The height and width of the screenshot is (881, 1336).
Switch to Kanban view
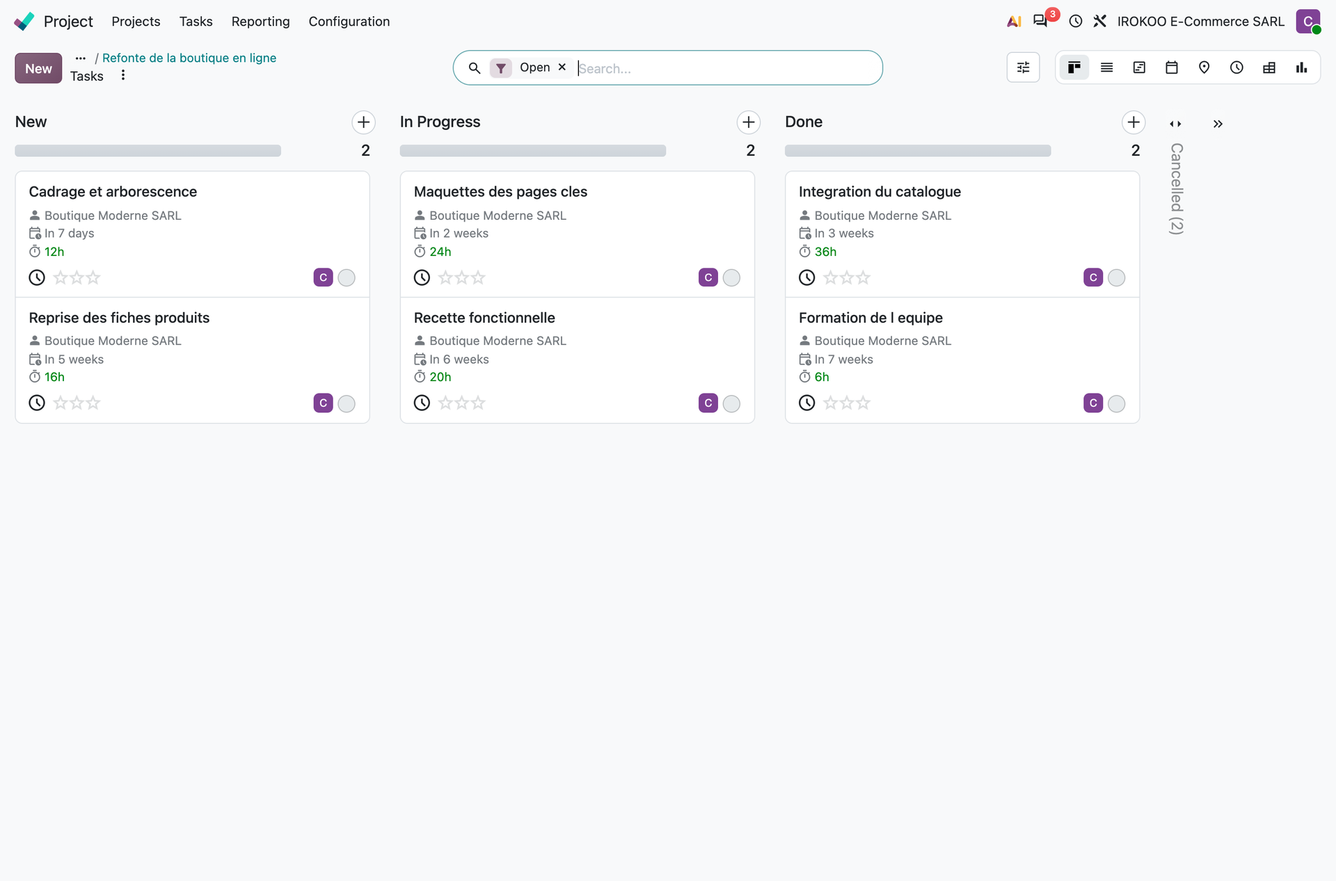(1074, 67)
